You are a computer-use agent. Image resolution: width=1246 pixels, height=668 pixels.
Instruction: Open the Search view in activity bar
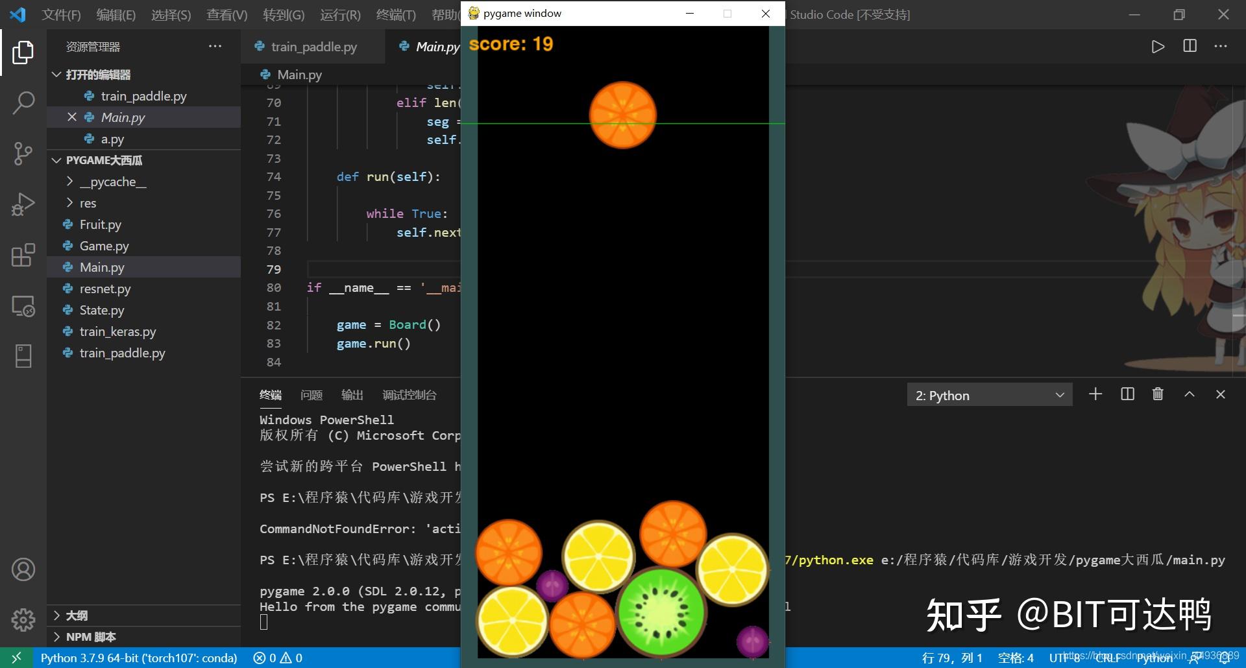click(x=23, y=102)
